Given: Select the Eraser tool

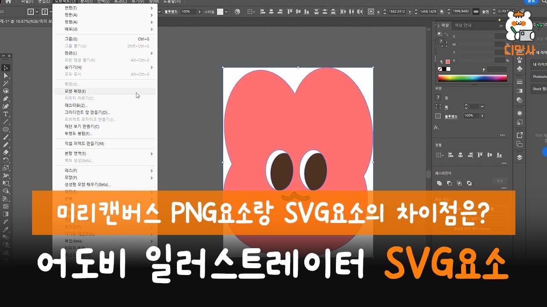Looking at the screenshot, I should point(6,152).
